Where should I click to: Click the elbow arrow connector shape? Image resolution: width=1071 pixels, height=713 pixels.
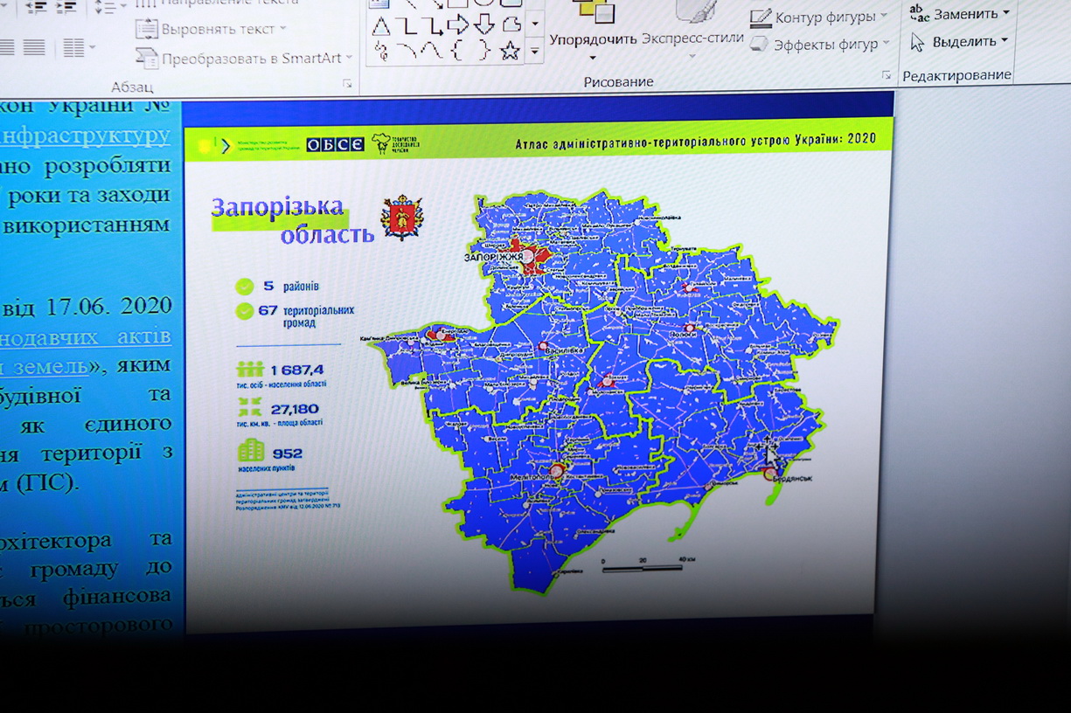(x=432, y=25)
